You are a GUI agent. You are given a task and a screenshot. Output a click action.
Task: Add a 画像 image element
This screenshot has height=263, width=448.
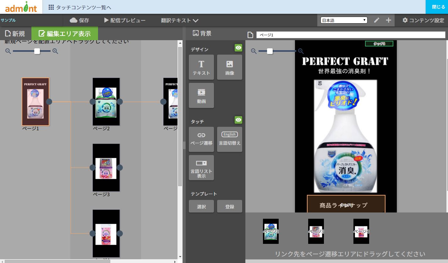230,67
